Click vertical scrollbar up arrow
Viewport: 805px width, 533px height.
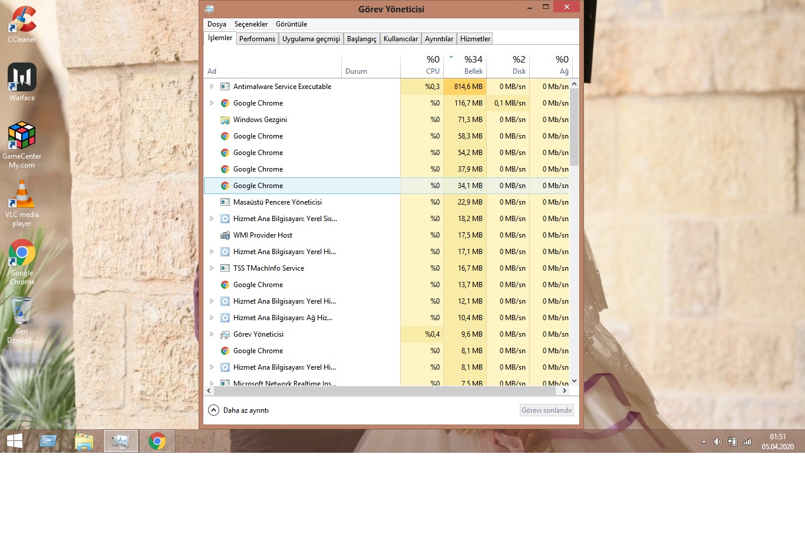pos(575,84)
